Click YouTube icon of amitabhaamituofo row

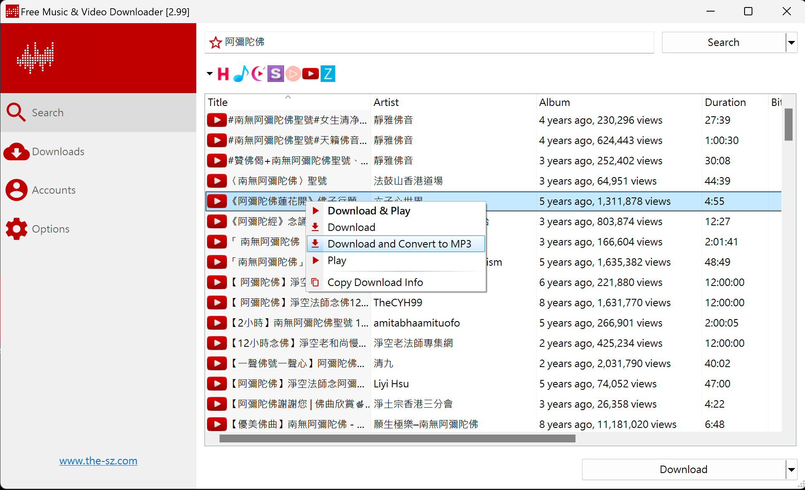tap(217, 323)
